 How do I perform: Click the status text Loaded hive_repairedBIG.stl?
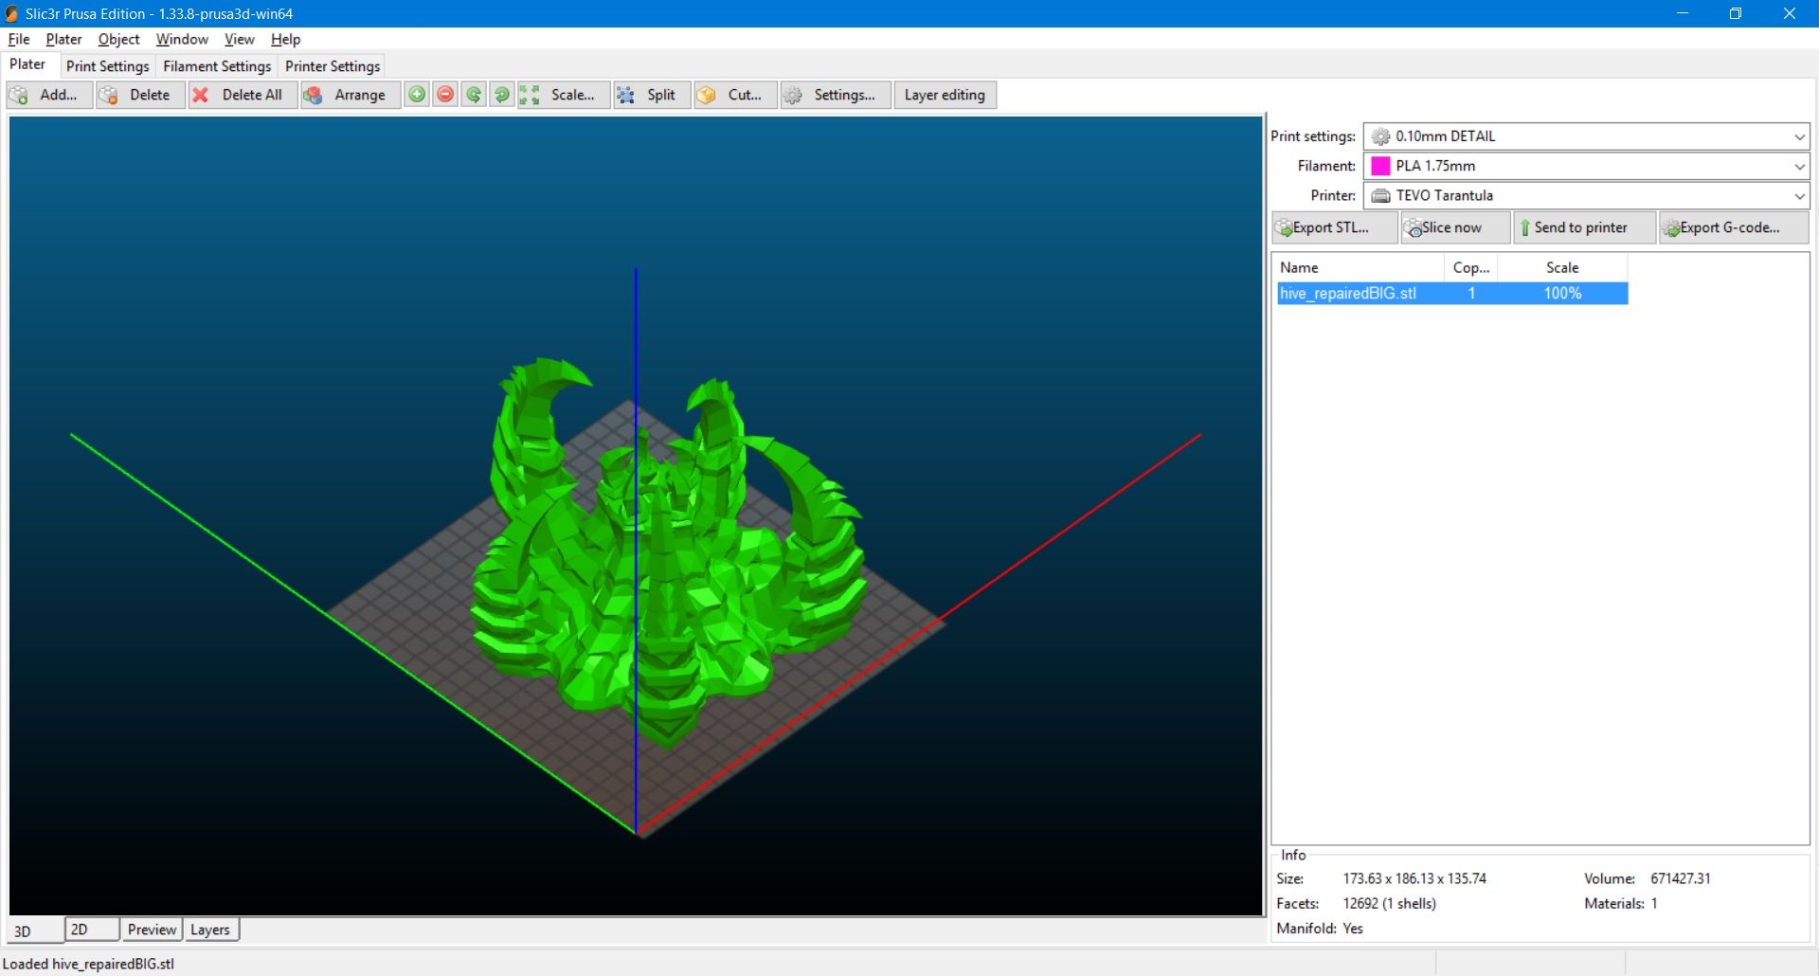click(88, 964)
